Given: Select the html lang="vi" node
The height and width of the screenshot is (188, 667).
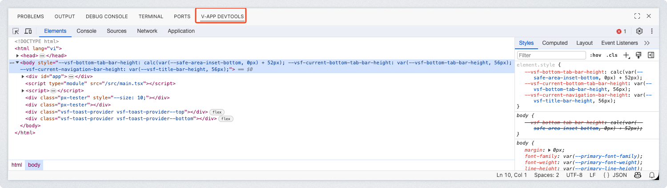Looking at the screenshot, I should pos(38,49).
